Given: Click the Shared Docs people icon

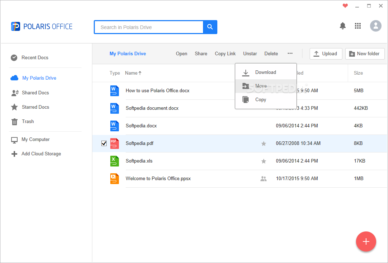Looking at the screenshot, I should pyautogui.click(x=15, y=93).
